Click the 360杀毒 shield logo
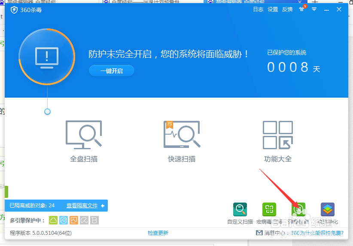Viewport: 353px width, 246px height. (14, 10)
